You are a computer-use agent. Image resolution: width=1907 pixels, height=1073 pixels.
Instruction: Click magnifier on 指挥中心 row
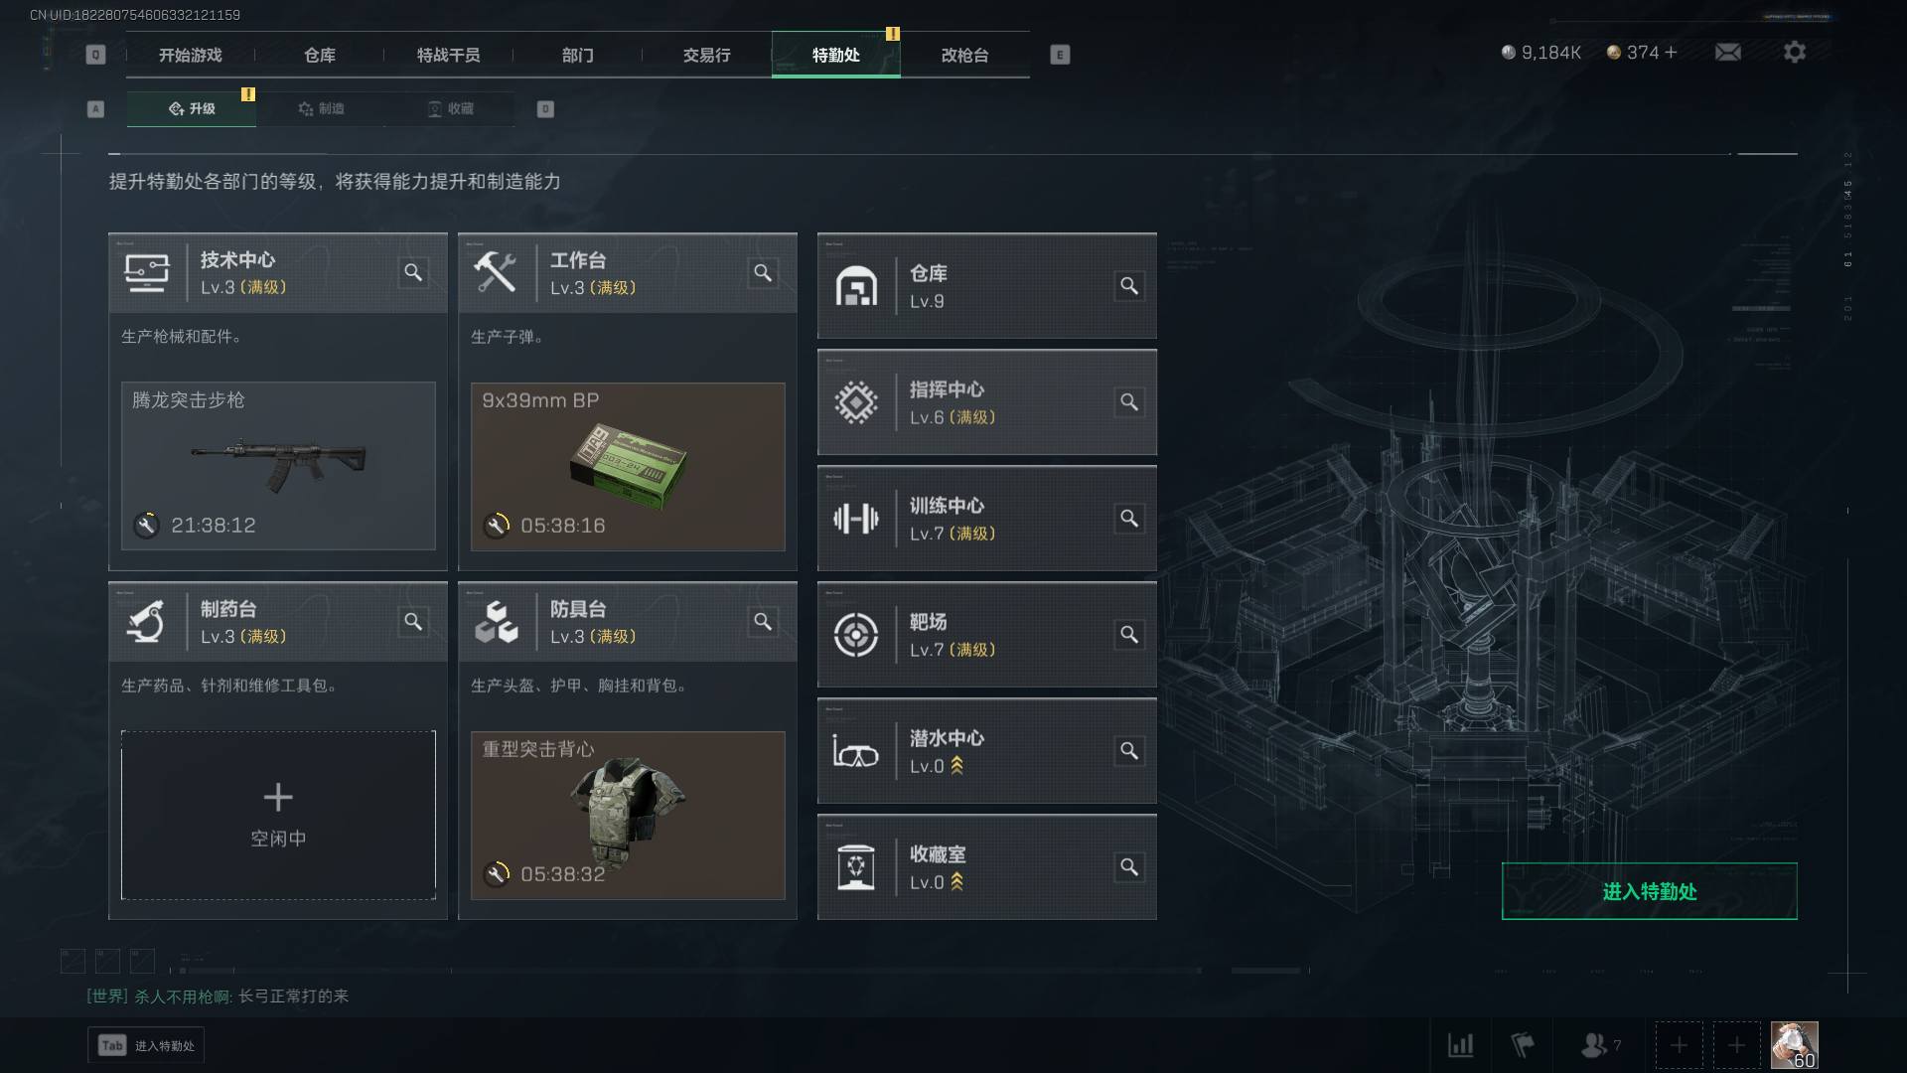[x=1129, y=402]
